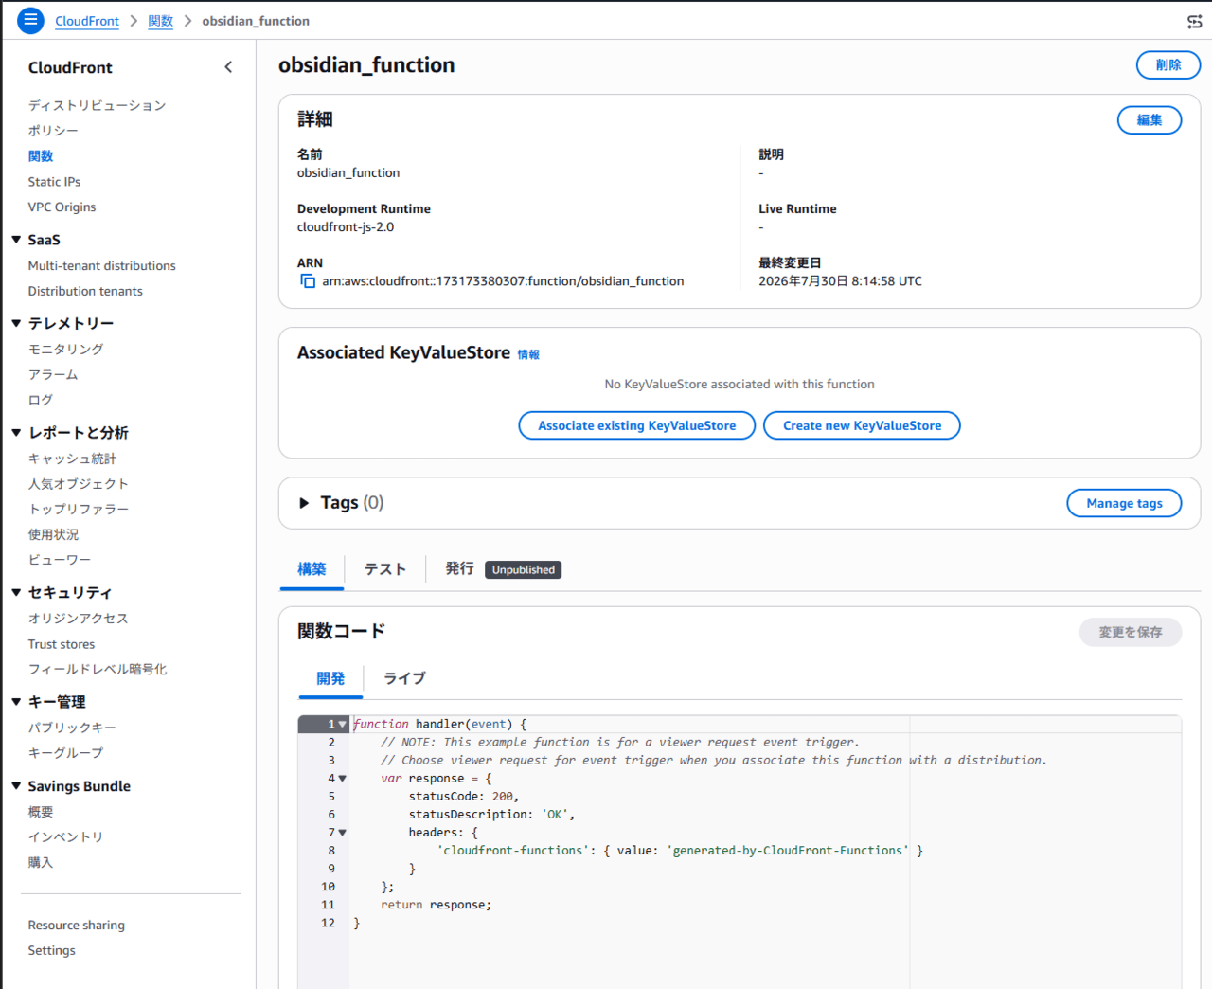Open 概要 under Savings Bundle
The image size is (1212, 989).
pos(41,812)
